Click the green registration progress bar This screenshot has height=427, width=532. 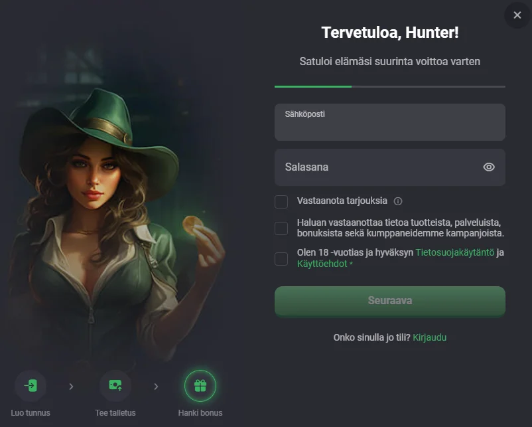tap(313, 86)
